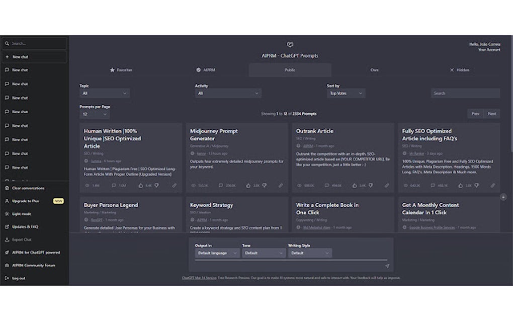
Task: Switch to Light mode
Action: [x=22, y=214]
